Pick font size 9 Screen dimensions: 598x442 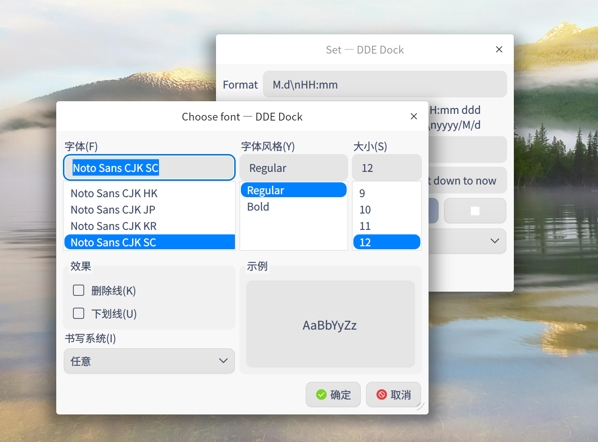(x=362, y=193)
